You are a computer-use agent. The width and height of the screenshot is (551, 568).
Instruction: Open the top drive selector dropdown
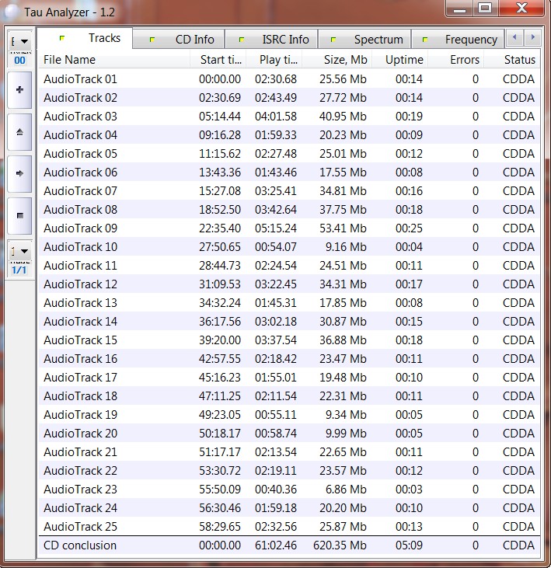[x=19, y=41]
